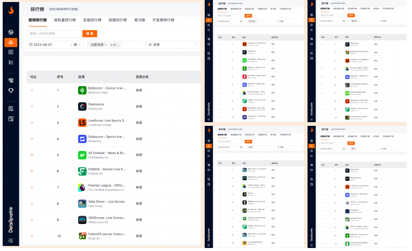The width and height of the screenshot is (412, 251).
Task: Open the globe icon in the large panel's sidebar
Action: tap(11, 32)
